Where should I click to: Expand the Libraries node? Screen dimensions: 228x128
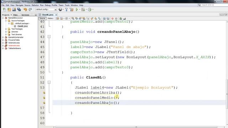[x=6, y=32]
